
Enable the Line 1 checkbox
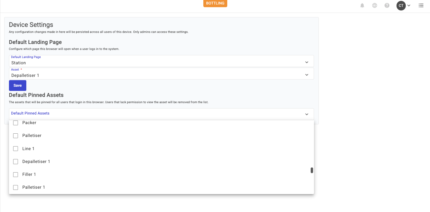16,149
